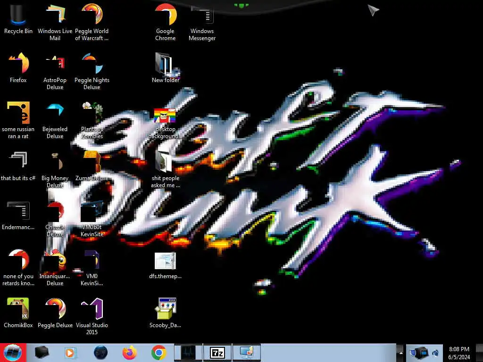This screenshot has width=483, height=362.
Task: Click the Show desktop strip
Action: coord(479,353)
